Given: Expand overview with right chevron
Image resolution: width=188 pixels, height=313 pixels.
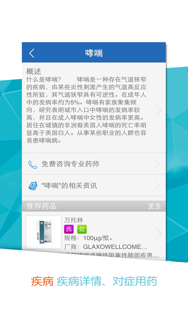Looking at the screenshot, I should click(x=159, y=110).
